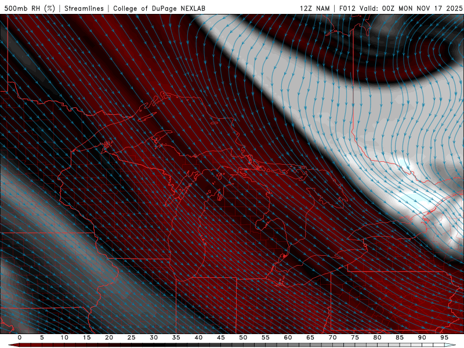464x348 pixels.
Task: Select the "Streamlines" label in header
Action: pyautogui.click(x=84, y=8)
